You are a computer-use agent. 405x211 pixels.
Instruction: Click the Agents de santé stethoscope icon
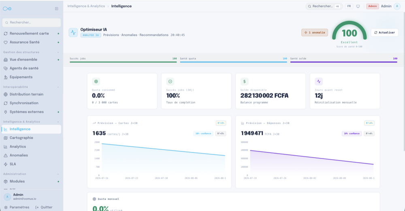point(6,68)
